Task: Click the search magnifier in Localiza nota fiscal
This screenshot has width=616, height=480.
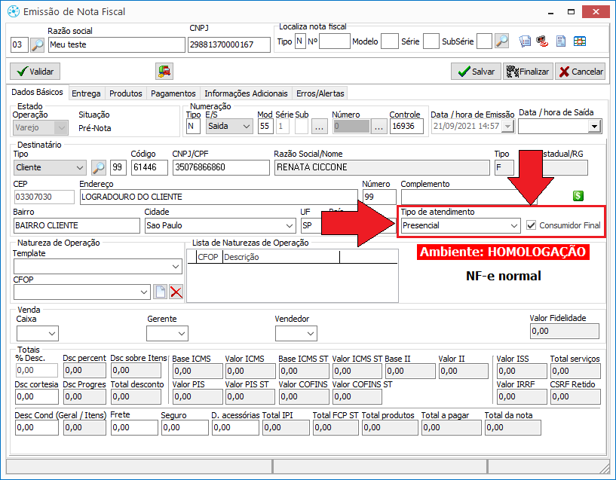Action: (x=501, y=41)
